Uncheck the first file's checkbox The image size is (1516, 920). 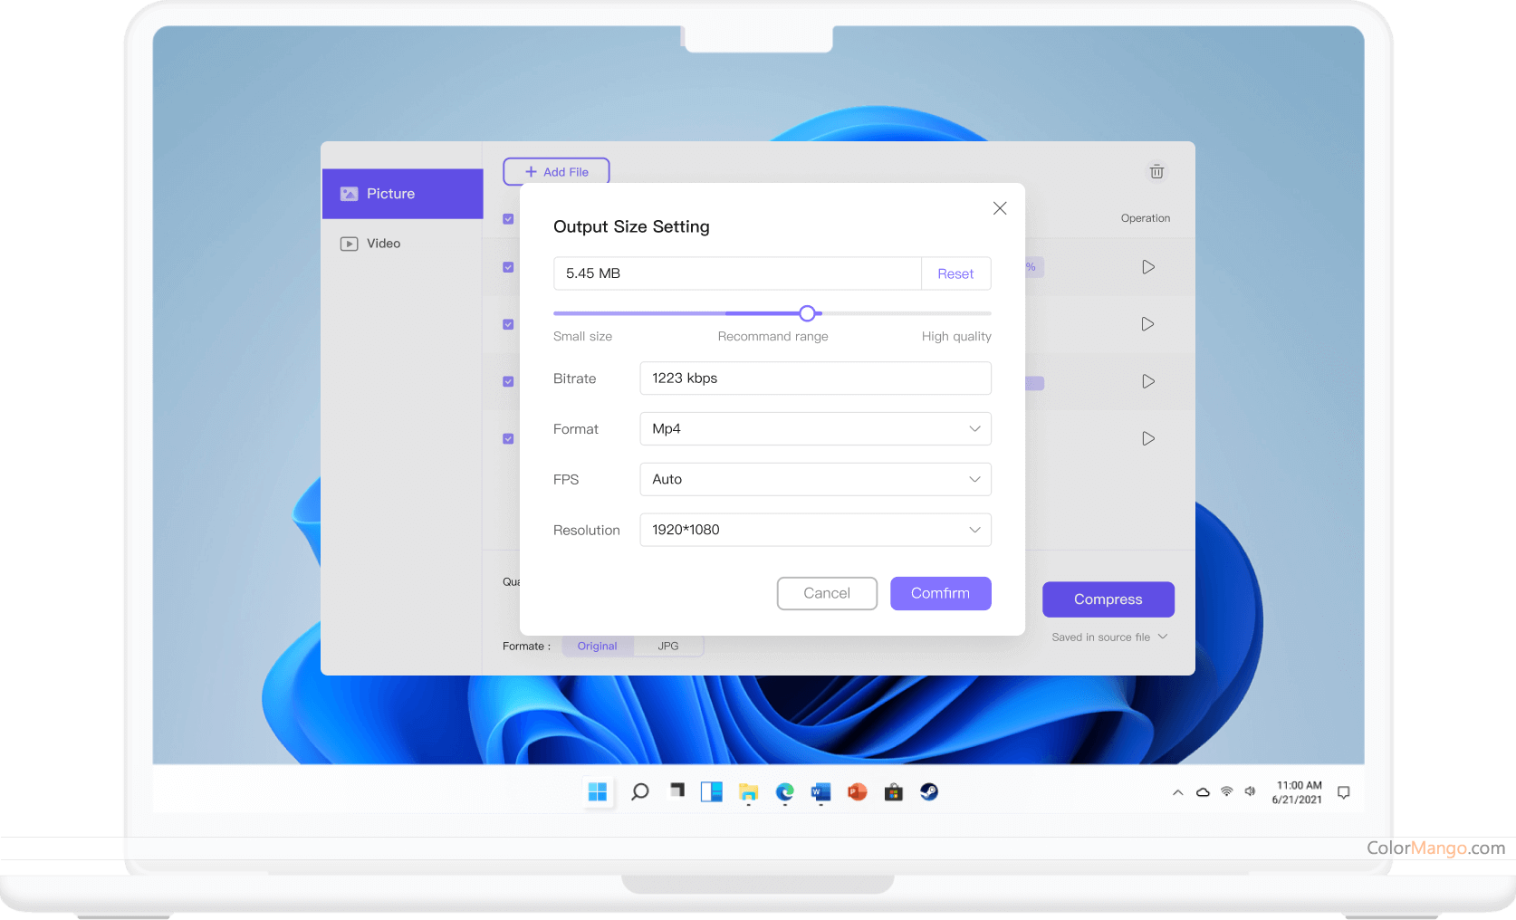(508, 267)
